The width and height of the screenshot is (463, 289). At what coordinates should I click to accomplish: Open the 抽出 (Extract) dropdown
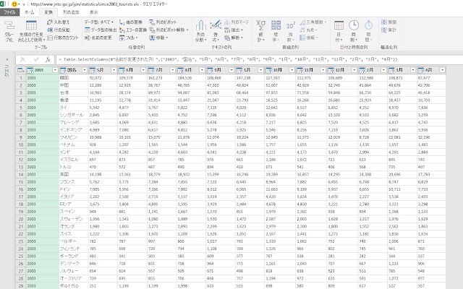pos(234,30)
